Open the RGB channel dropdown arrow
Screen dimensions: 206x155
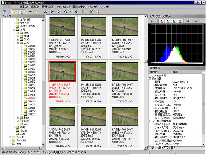[x=156, y=21]
